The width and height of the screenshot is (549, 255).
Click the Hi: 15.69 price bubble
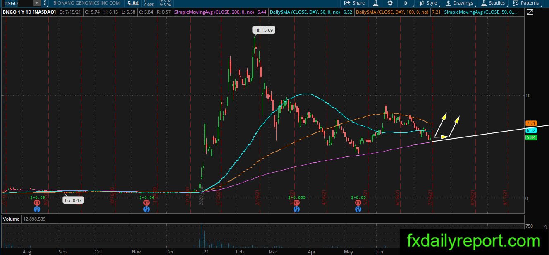click(264, 30)
